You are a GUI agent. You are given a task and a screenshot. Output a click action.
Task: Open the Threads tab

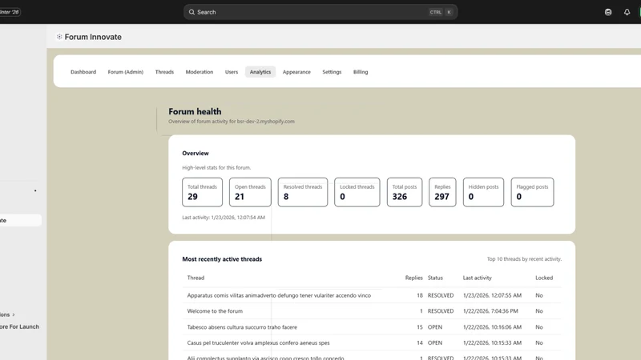point(164,72)
